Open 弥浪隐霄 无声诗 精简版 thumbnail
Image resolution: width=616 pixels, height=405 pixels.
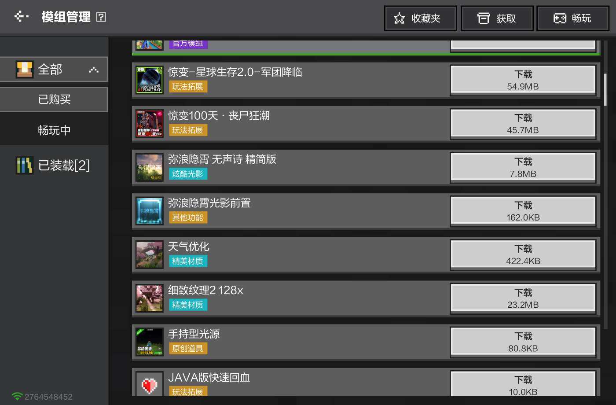(x=149, y=167)
